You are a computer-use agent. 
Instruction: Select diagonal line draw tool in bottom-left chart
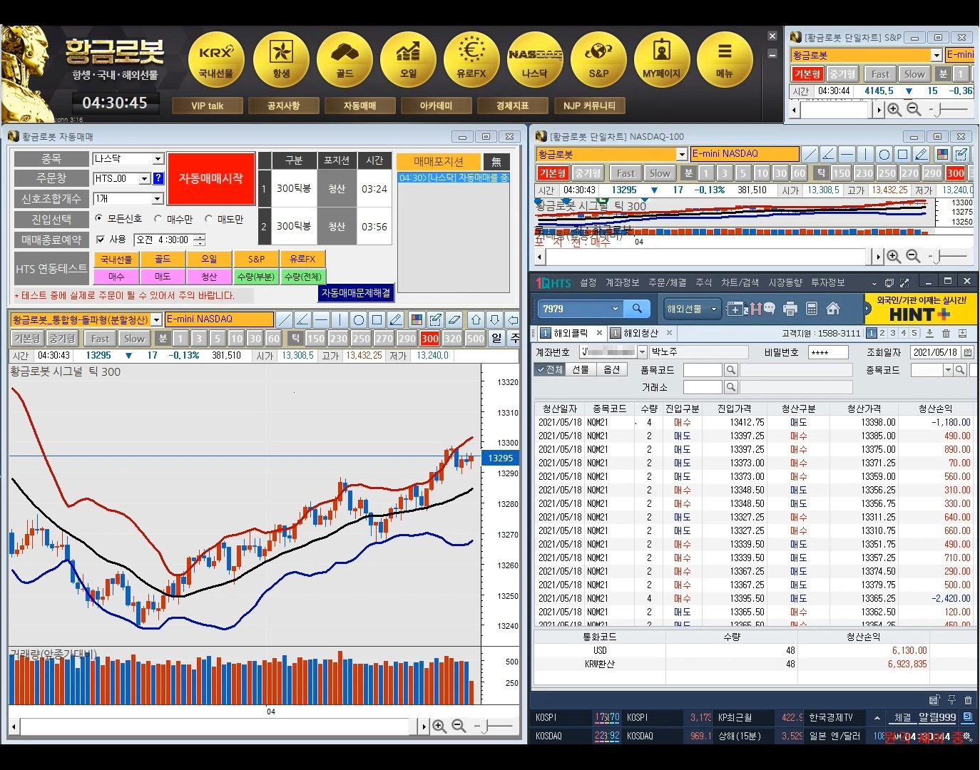click(x=284, y=319)
